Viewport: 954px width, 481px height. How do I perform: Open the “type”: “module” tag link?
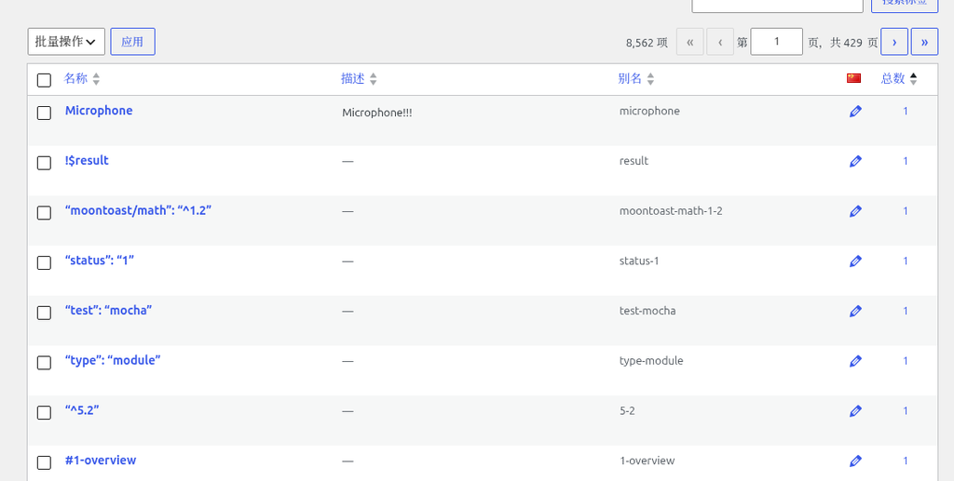(113, 360)
